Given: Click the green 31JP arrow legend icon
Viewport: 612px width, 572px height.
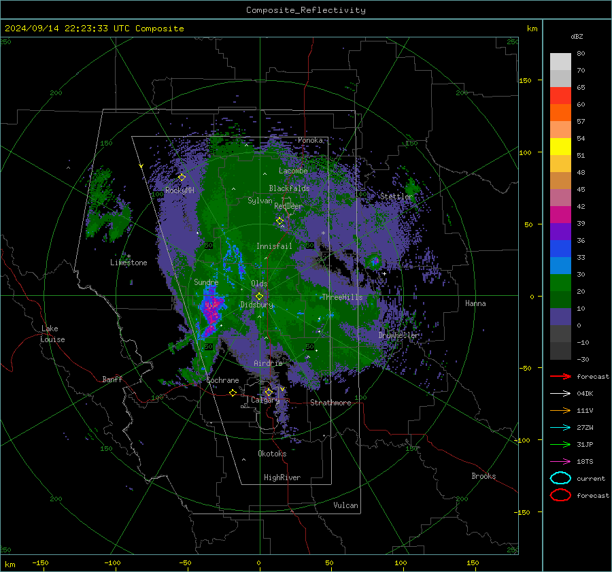Looking at the screenshot, I should tap(560, 444).
